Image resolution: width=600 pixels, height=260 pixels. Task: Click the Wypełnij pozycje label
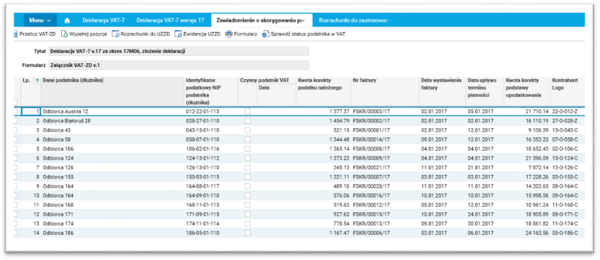(88, 34)
